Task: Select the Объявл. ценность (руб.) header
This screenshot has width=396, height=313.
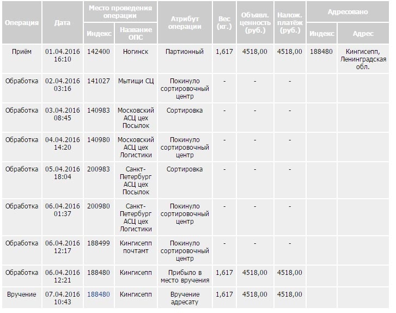Action: (x=255, y=22)
